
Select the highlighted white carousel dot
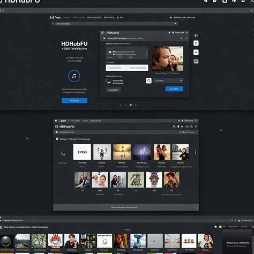[131, 105]
